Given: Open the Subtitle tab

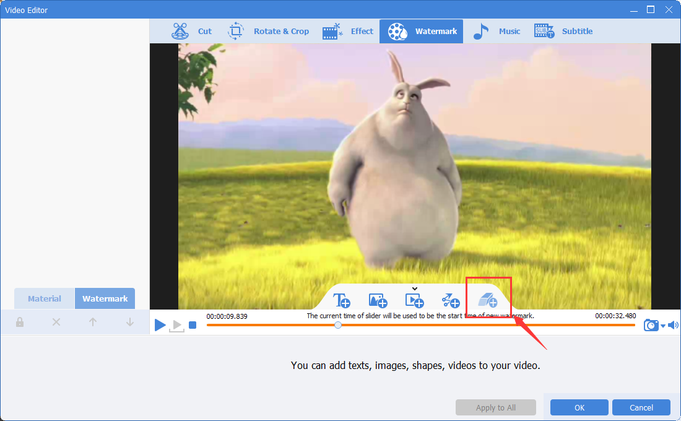Looking at the screenshot, I should tap(563, 31).
